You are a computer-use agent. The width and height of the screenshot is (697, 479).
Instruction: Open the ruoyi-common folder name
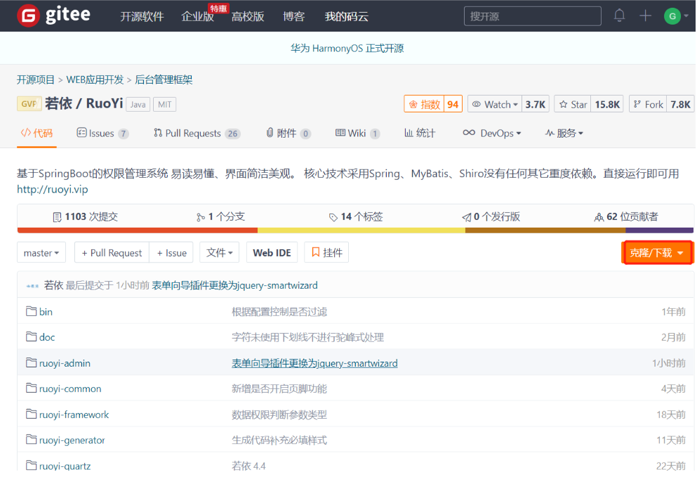click(70, 388)
